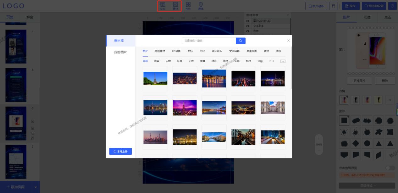
Task: Click the blue search magnifier in material library
Action: coord(240,41)
